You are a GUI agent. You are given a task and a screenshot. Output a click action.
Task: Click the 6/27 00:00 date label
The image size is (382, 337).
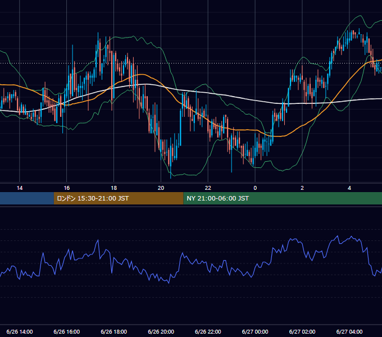tap(255, 331)
